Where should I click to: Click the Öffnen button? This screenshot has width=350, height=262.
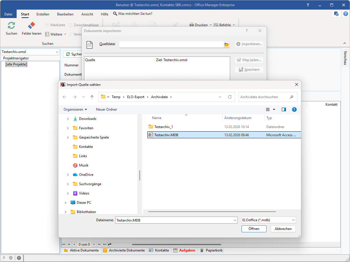[254, 229]
